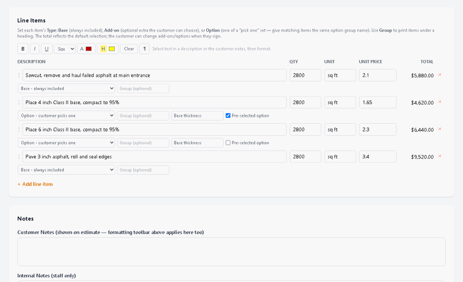
Task: Click the $9,520.00 total
Action: [x=422, y=157]
